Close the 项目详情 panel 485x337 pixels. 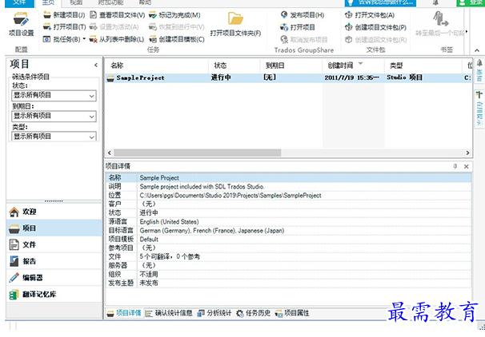tap(466, 167)
